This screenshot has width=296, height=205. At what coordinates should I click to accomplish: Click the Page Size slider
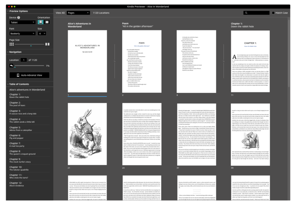[29, 44]
